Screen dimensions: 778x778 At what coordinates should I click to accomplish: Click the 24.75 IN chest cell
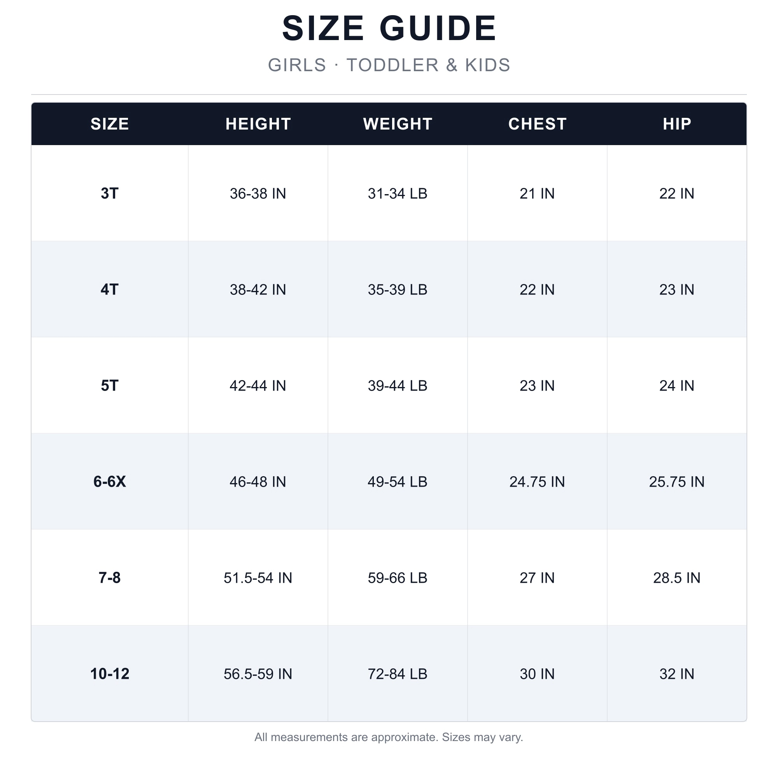pos(537,482)
